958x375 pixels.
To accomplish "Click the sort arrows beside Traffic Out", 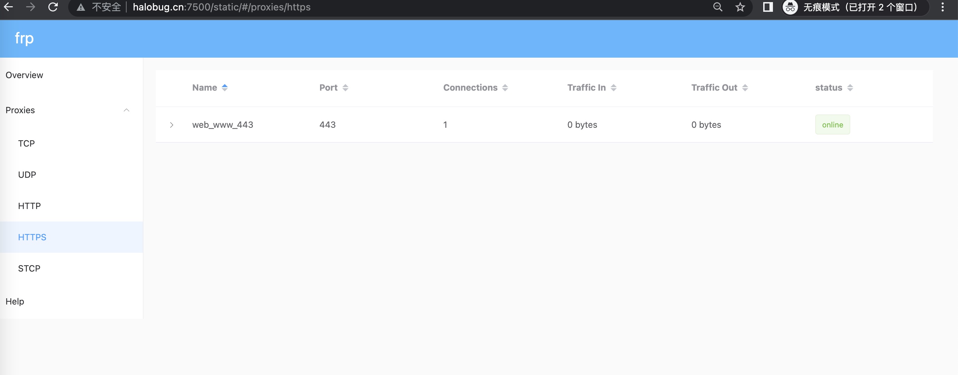I will point(745,87).
